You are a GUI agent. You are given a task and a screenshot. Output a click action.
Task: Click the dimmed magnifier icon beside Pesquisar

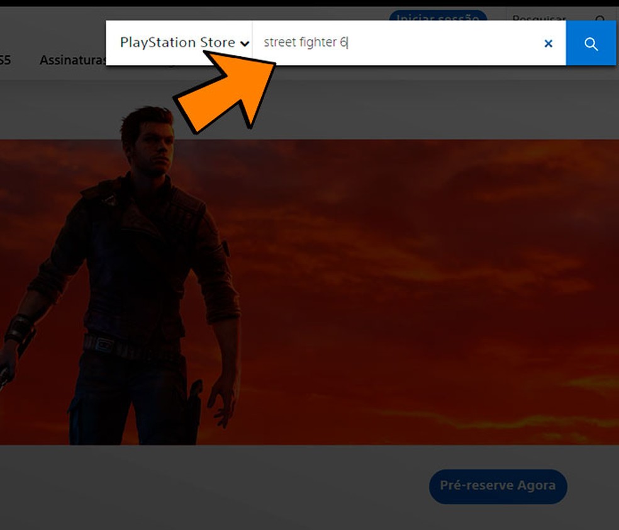coord(601,19)
